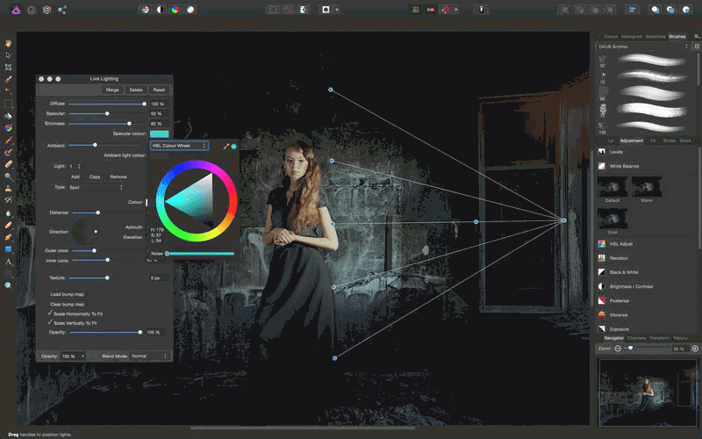702x439 pixels.
Task: Click the zoom in plus icon in Navigator
Action: pos(695,349)
